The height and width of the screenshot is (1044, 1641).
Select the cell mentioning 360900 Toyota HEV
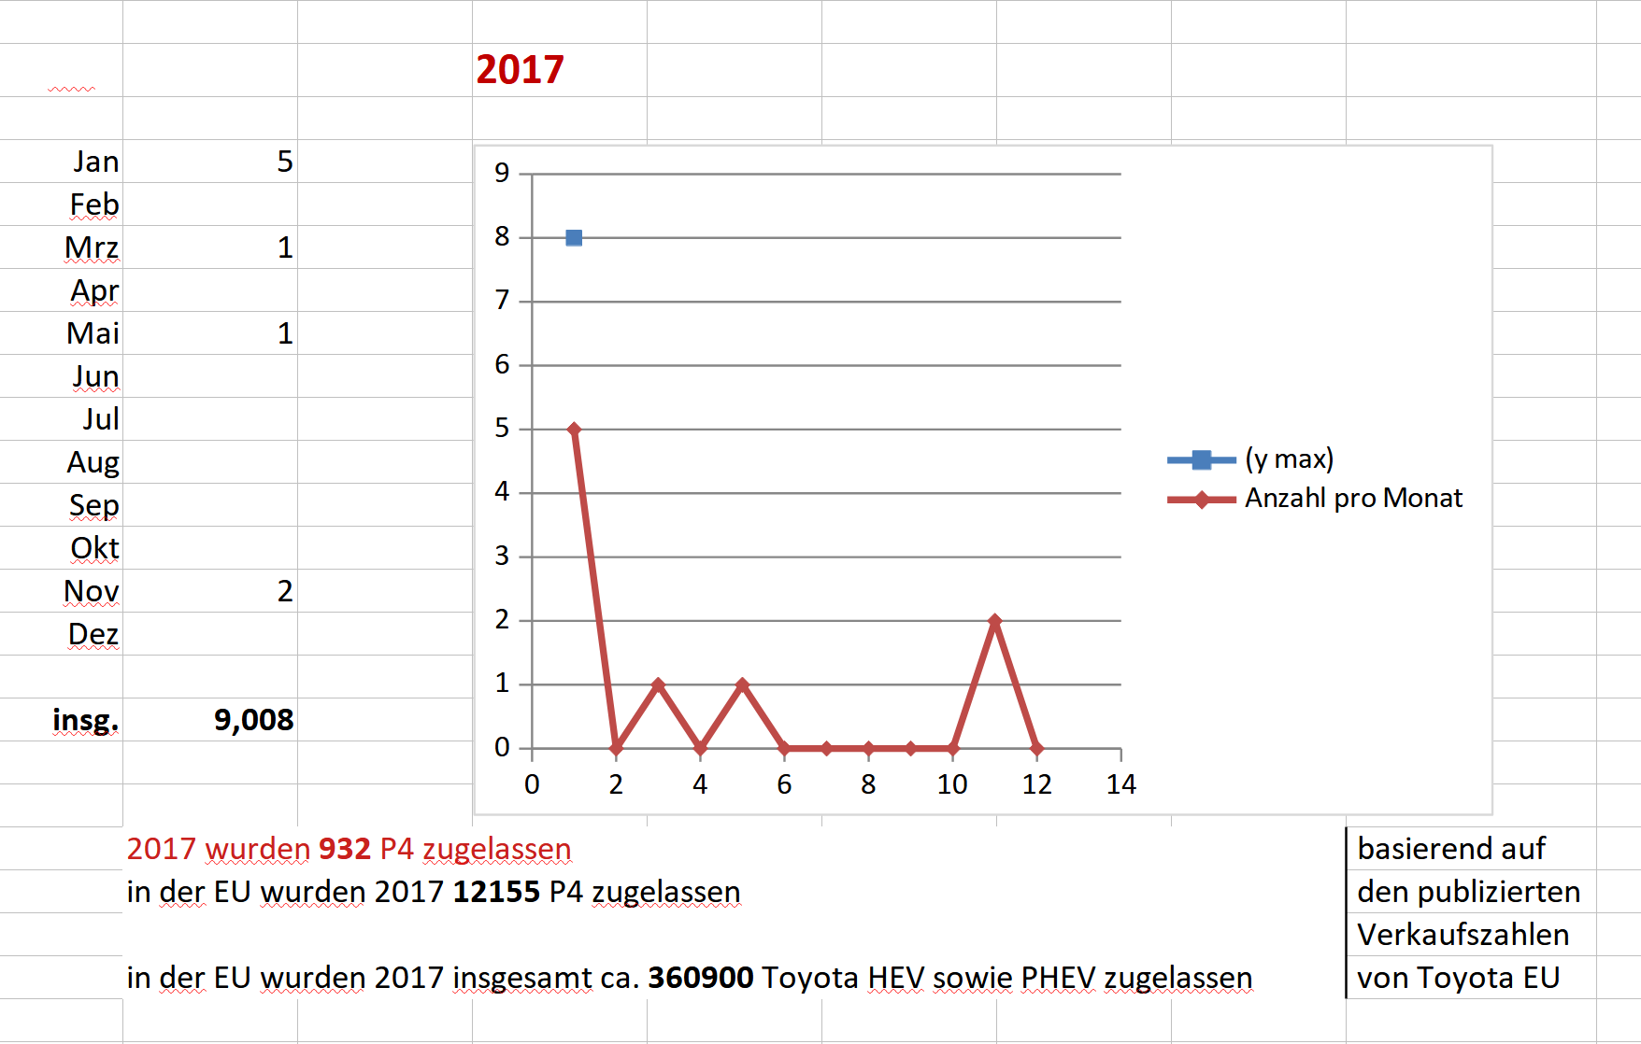[689, 978]
